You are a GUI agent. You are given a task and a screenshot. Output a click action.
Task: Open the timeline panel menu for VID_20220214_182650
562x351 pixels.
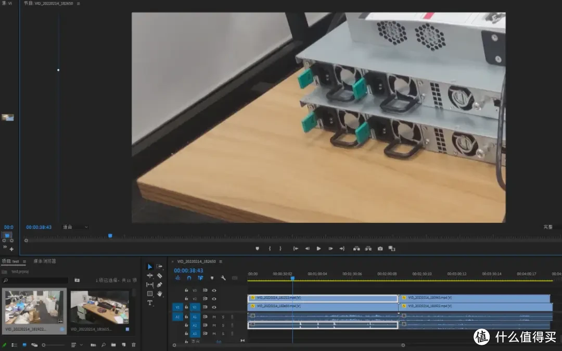tap(221, 261)
